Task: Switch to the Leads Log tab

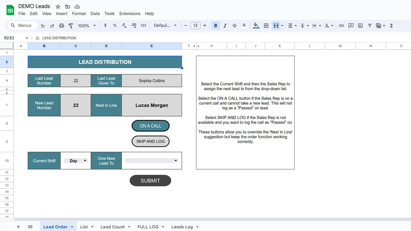Action: (x=185, y=227)
